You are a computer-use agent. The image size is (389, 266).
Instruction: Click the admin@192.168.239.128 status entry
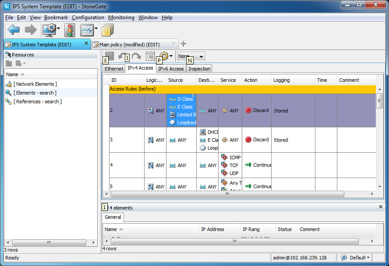pyautogui.click(x=304, y=258)
